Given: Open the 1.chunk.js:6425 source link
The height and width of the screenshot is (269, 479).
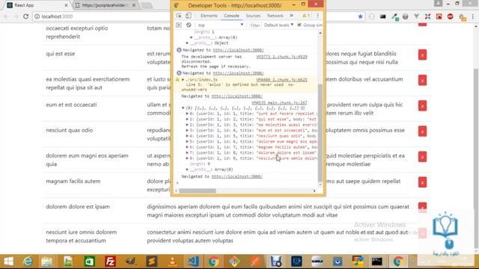Looking at the screenshot, I should (x=281, y=80).
